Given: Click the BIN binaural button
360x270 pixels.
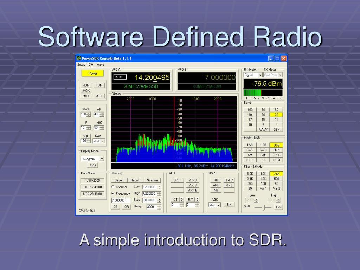Looking at the screenshot, I should [x=229, y=205].
